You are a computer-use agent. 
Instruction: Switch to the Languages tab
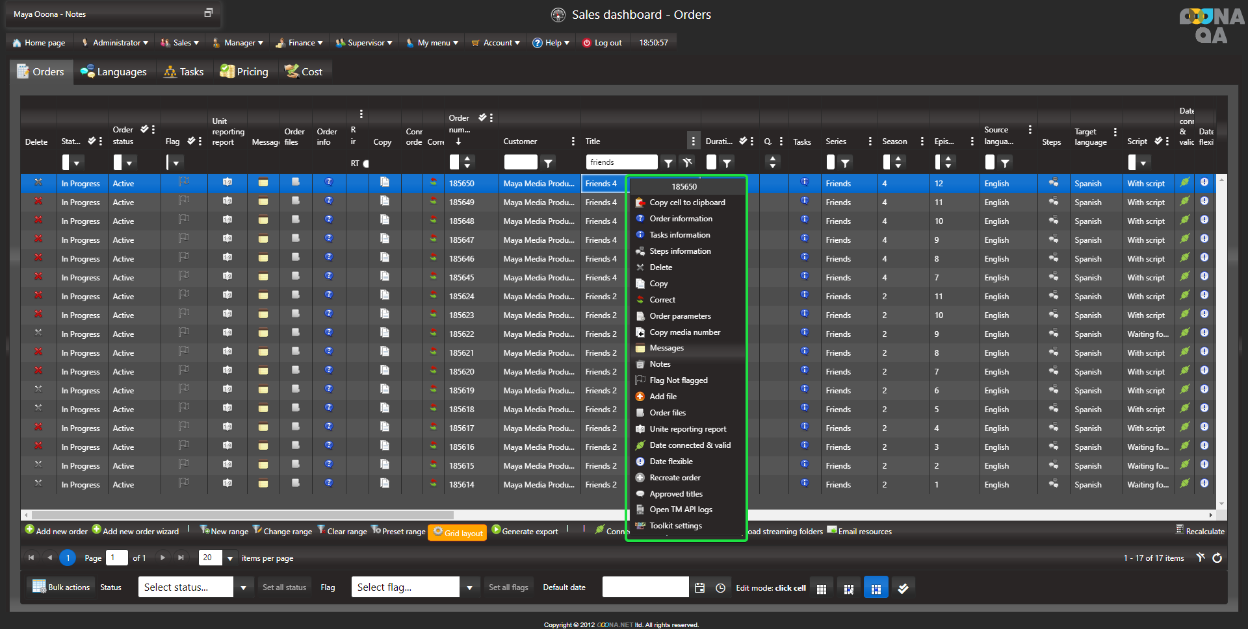114,71
